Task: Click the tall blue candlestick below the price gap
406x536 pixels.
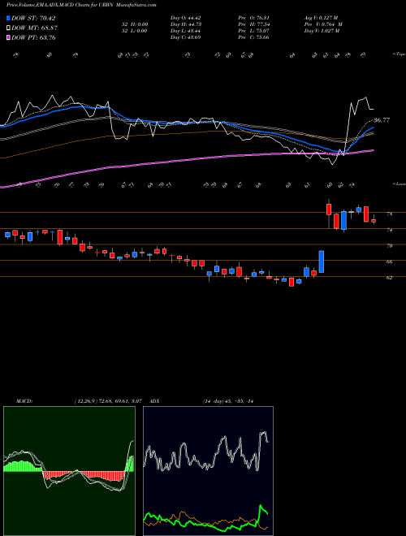Action: coord(322,262)
